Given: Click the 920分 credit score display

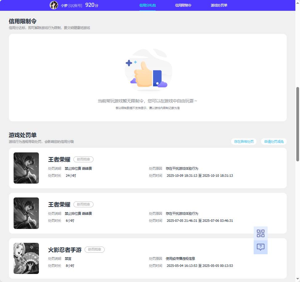Looking at the screenshot, I should tap(91, 5).
